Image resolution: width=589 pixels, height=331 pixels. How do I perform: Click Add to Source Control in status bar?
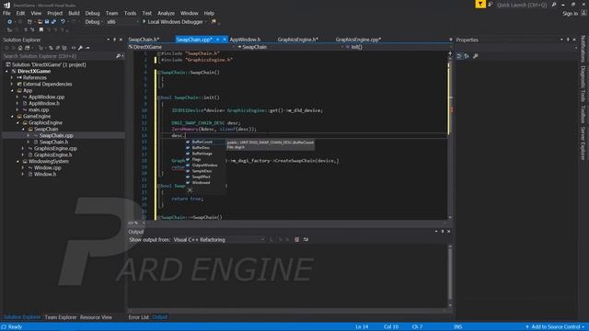555,327
